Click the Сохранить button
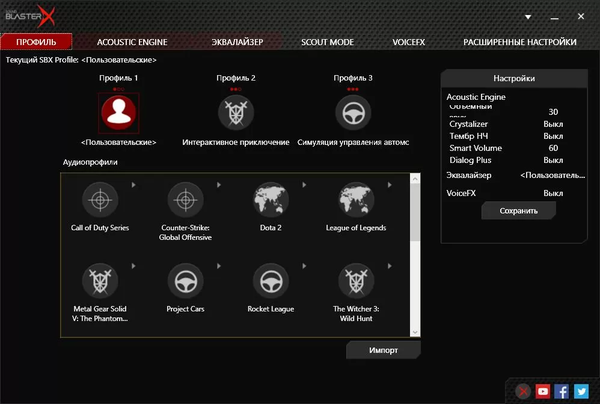Screen dimensions: 600x404 (x=518, y=211)
